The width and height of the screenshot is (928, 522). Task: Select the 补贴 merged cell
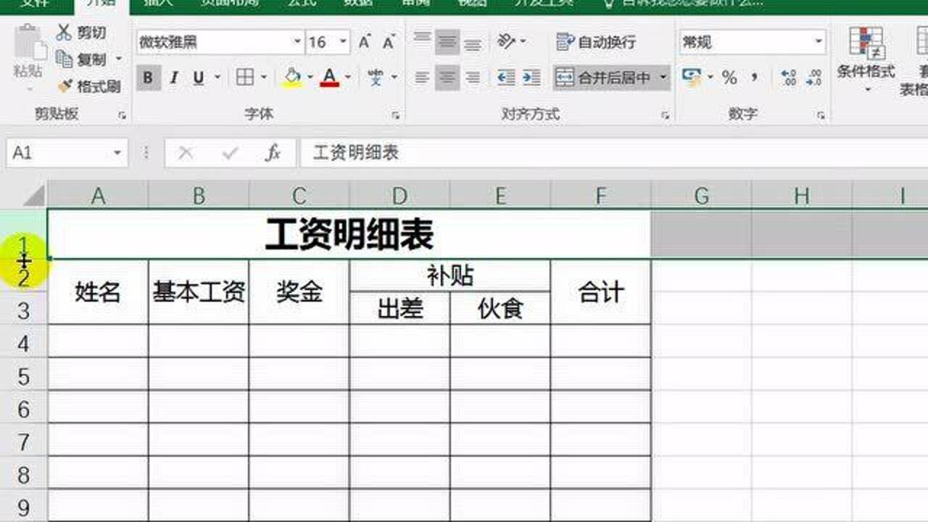pos(449,276)
